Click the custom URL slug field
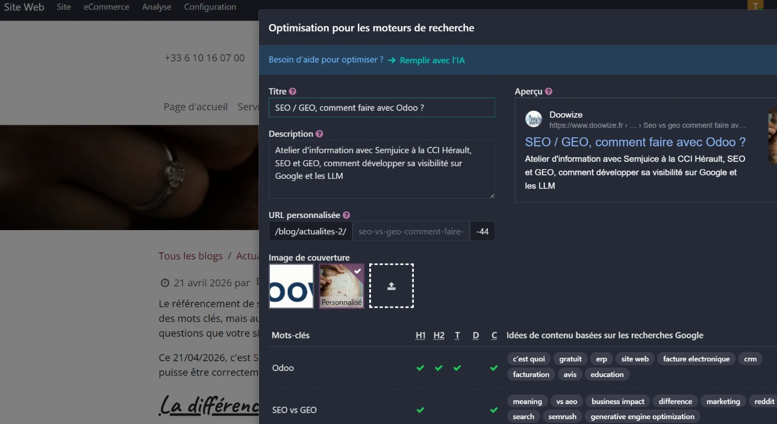 pyautogui.click(x=411, y=231)
